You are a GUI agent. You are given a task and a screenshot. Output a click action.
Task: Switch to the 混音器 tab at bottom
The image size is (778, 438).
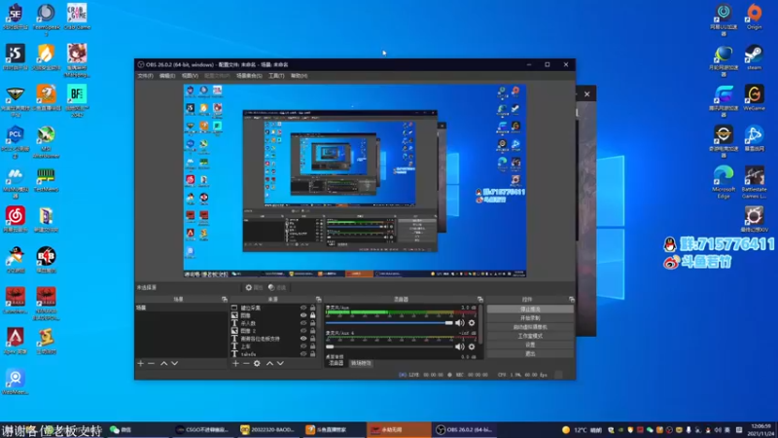click(336, 363)
